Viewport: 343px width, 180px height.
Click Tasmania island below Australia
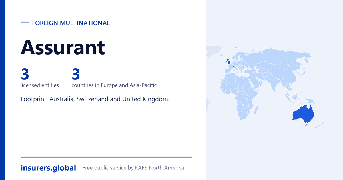(x=306, y=125)
